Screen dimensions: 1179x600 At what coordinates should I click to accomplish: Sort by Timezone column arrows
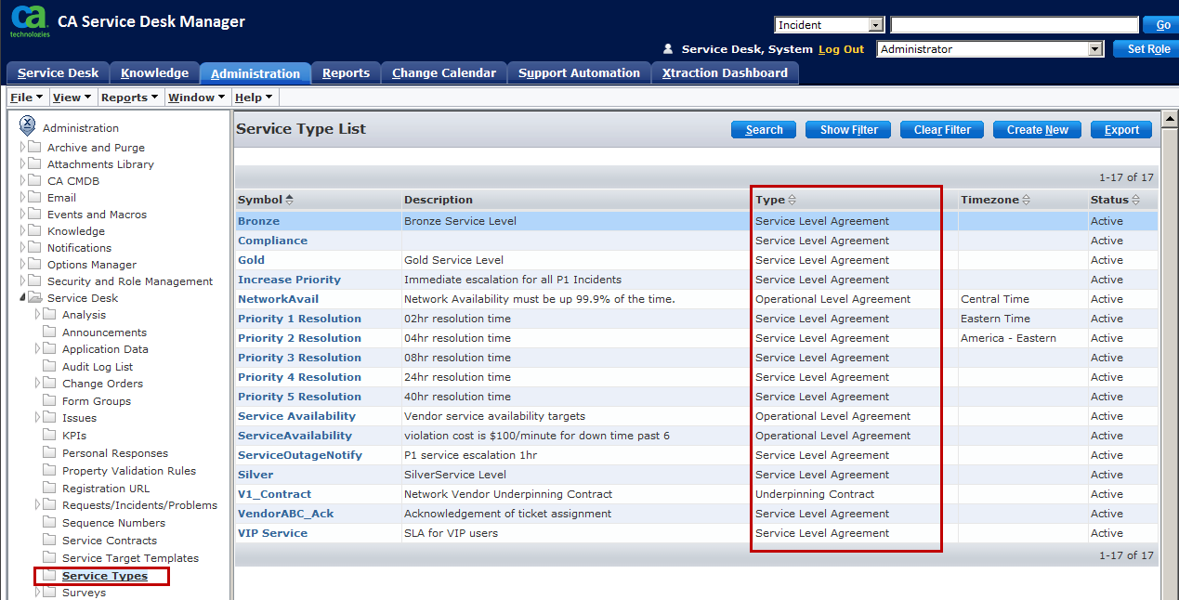(1026, 200)
